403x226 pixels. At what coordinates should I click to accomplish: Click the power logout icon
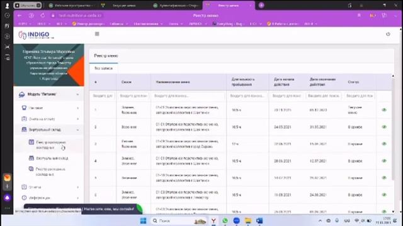click(388, 34)
